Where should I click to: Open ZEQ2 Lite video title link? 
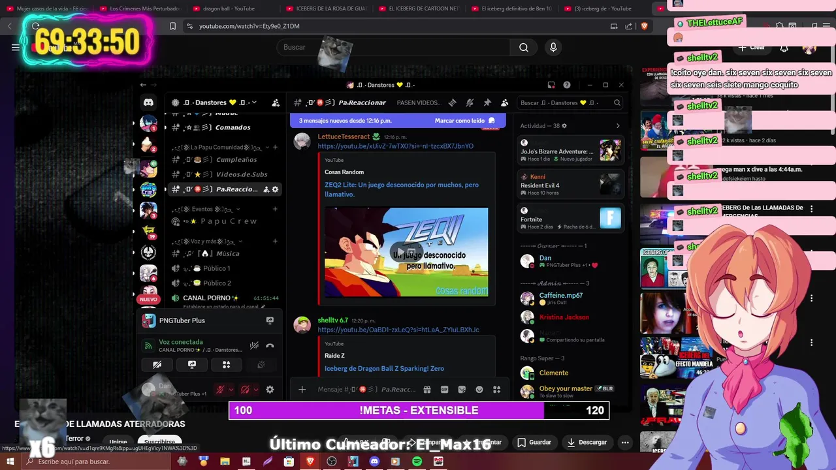click(401, 189)
